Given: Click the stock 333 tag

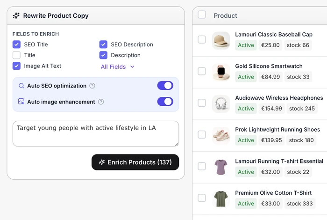Looking at the screenshot, I should point(300,204).
